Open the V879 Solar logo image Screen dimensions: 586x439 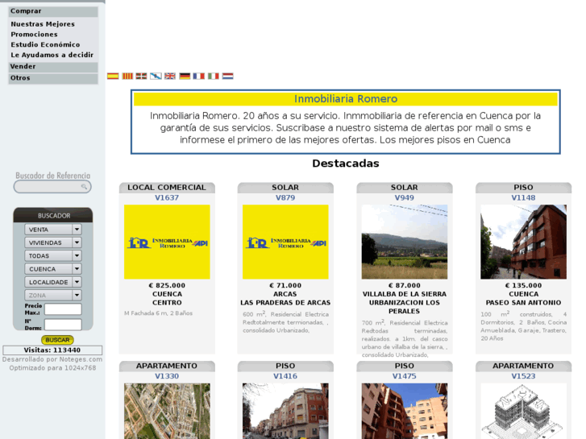click(285, 242)
